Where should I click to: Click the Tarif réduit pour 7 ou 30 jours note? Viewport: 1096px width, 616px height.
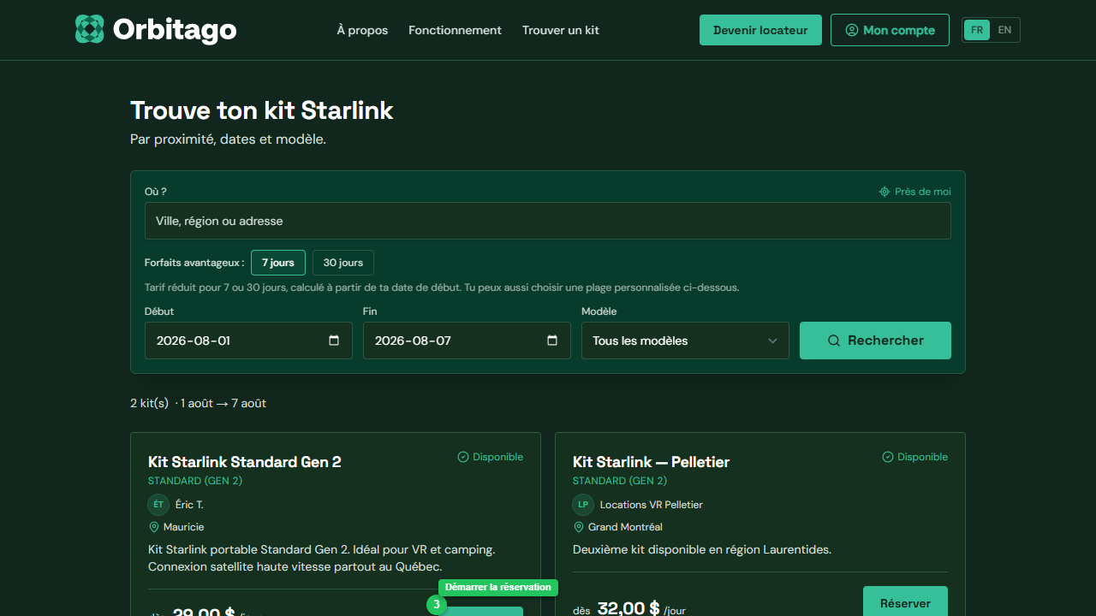click(x=442, y=287)
